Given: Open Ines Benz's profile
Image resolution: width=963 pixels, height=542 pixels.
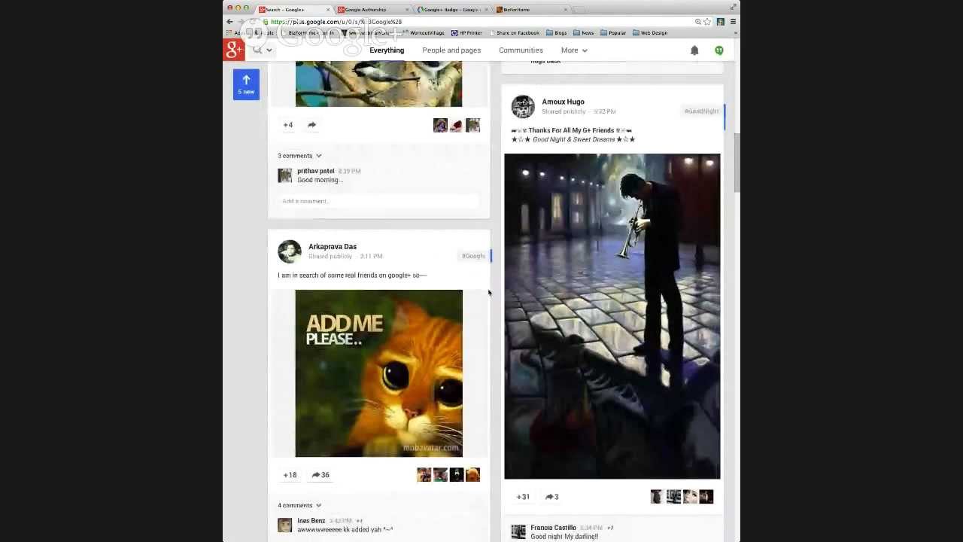Looking at the screenshot, I should 311,520.
